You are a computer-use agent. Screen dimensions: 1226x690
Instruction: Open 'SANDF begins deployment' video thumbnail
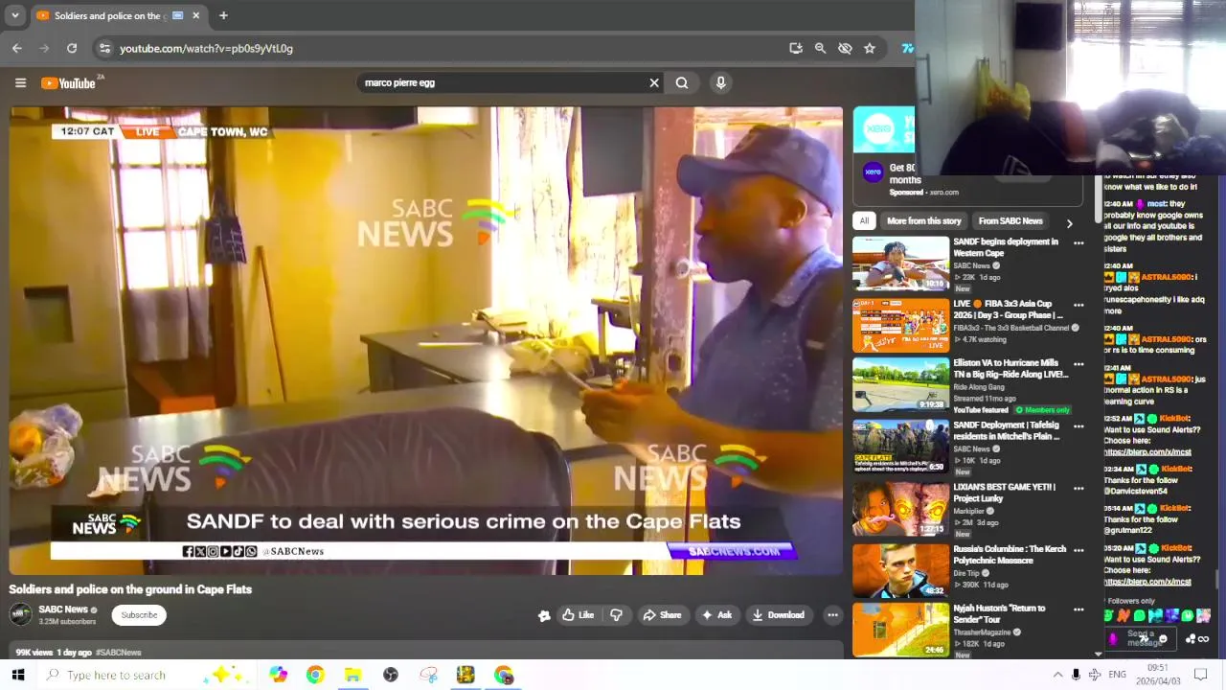[900, 264]
